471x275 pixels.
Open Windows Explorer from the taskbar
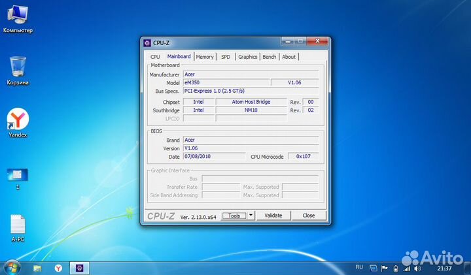click(37, 268)
